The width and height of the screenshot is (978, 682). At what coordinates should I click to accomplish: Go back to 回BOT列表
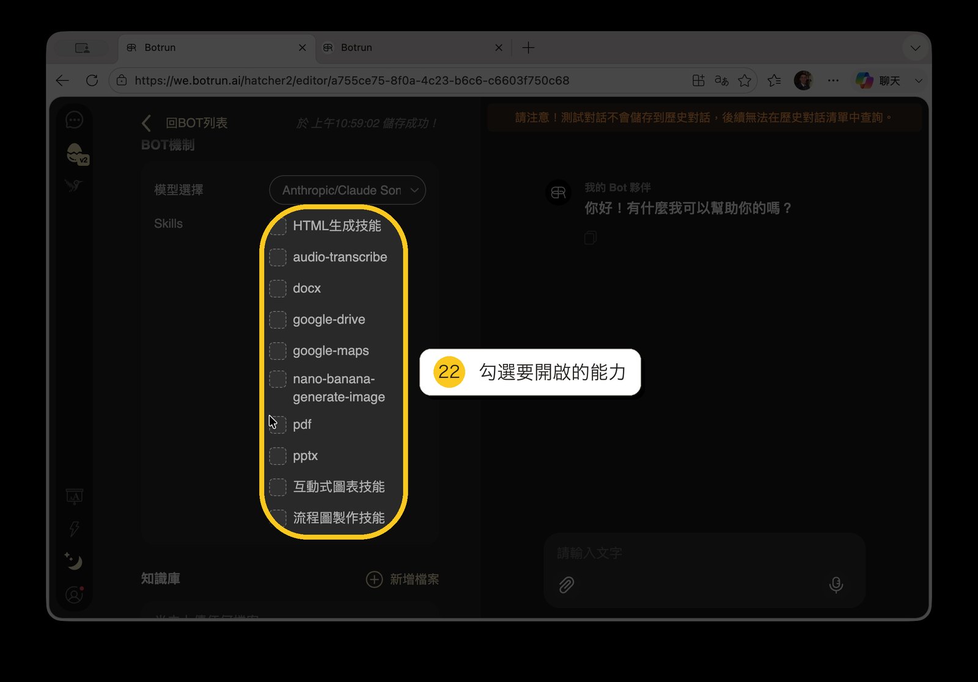(x=185, y=123)
